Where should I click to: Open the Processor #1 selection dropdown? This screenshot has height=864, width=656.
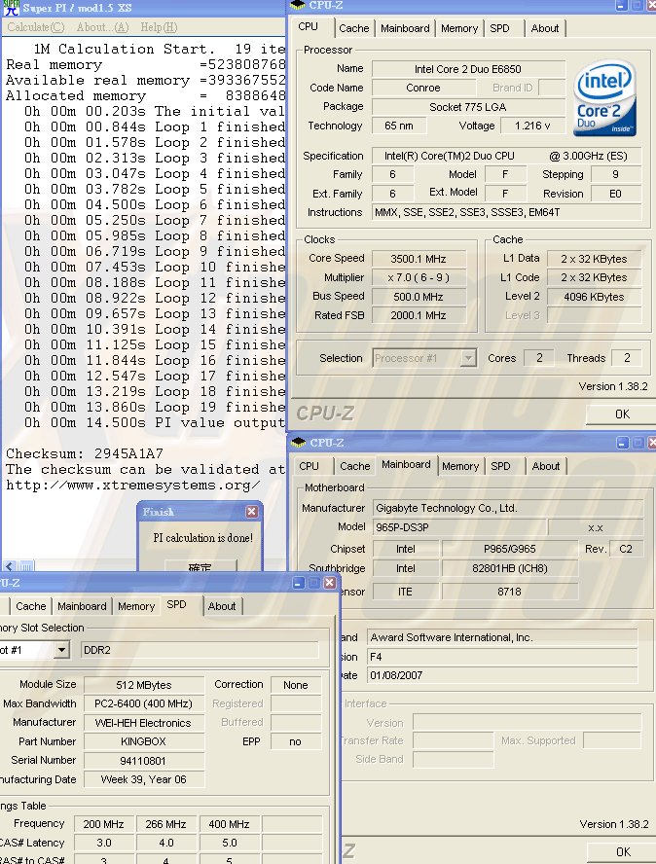coord(468,358)
